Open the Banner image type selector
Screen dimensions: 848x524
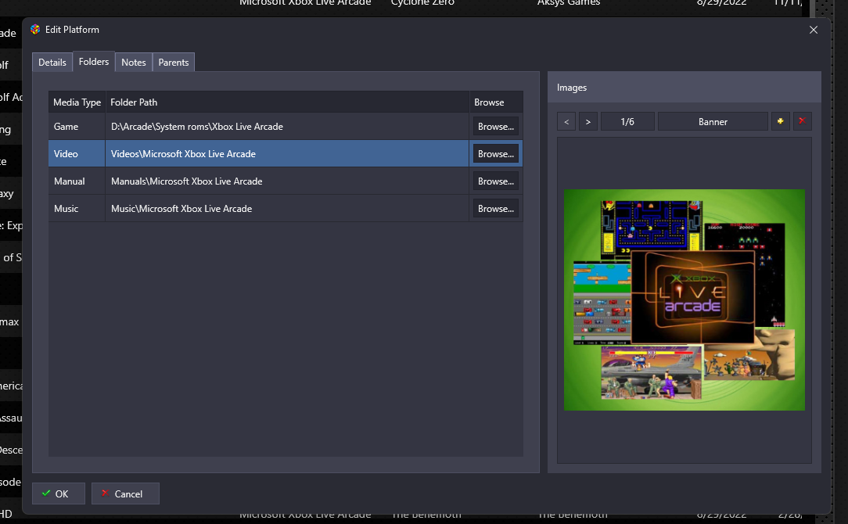click(x=713, y=122)
